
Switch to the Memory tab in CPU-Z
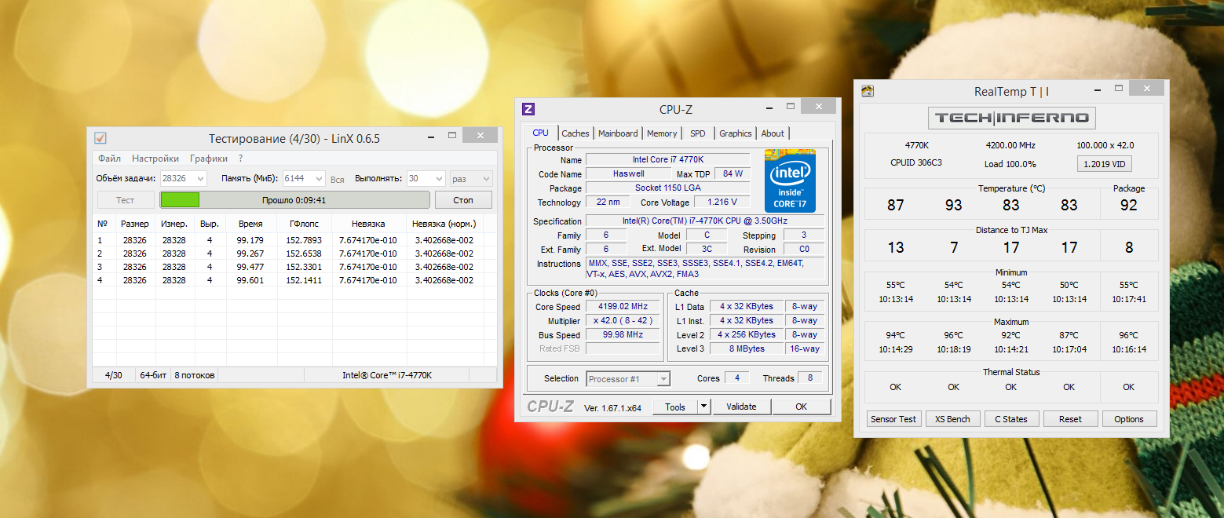coord(662,133)
